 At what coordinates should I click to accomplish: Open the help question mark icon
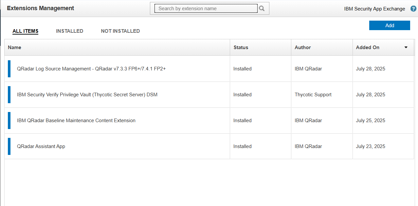tap(413, 9)
